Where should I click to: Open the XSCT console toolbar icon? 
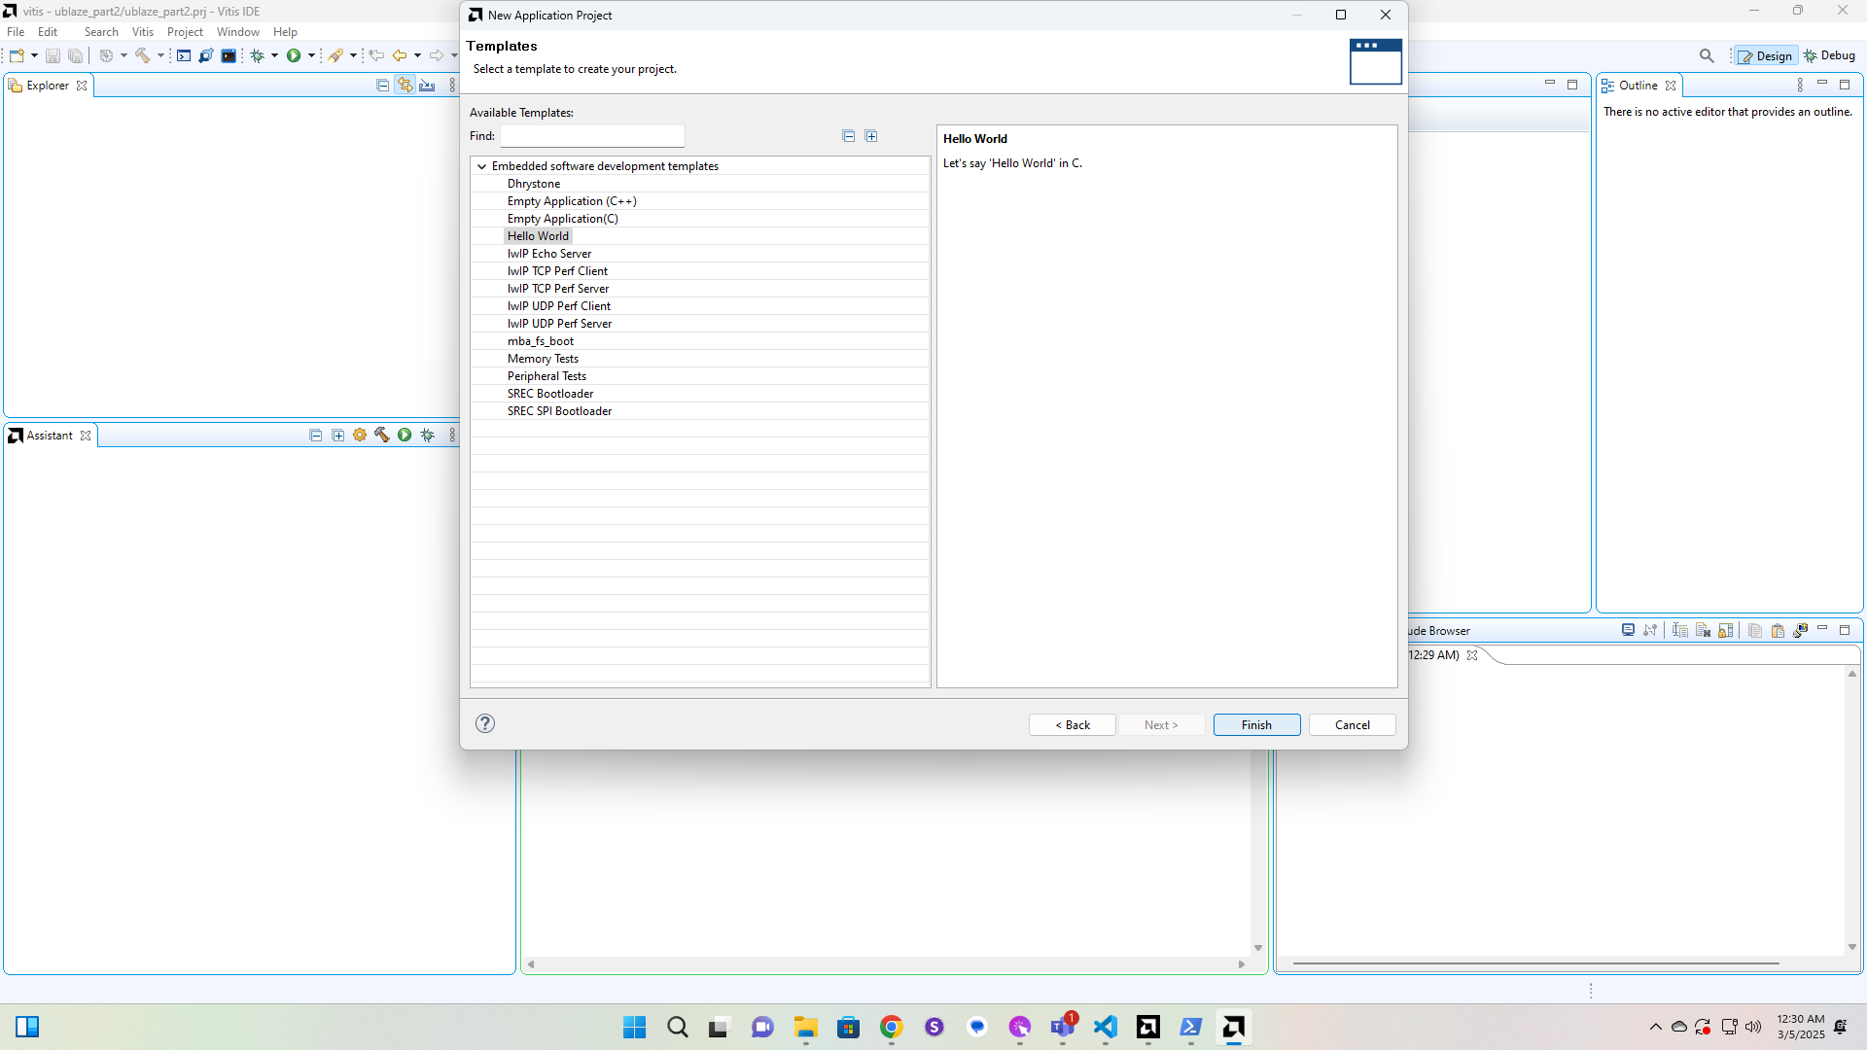click(184, 55)
